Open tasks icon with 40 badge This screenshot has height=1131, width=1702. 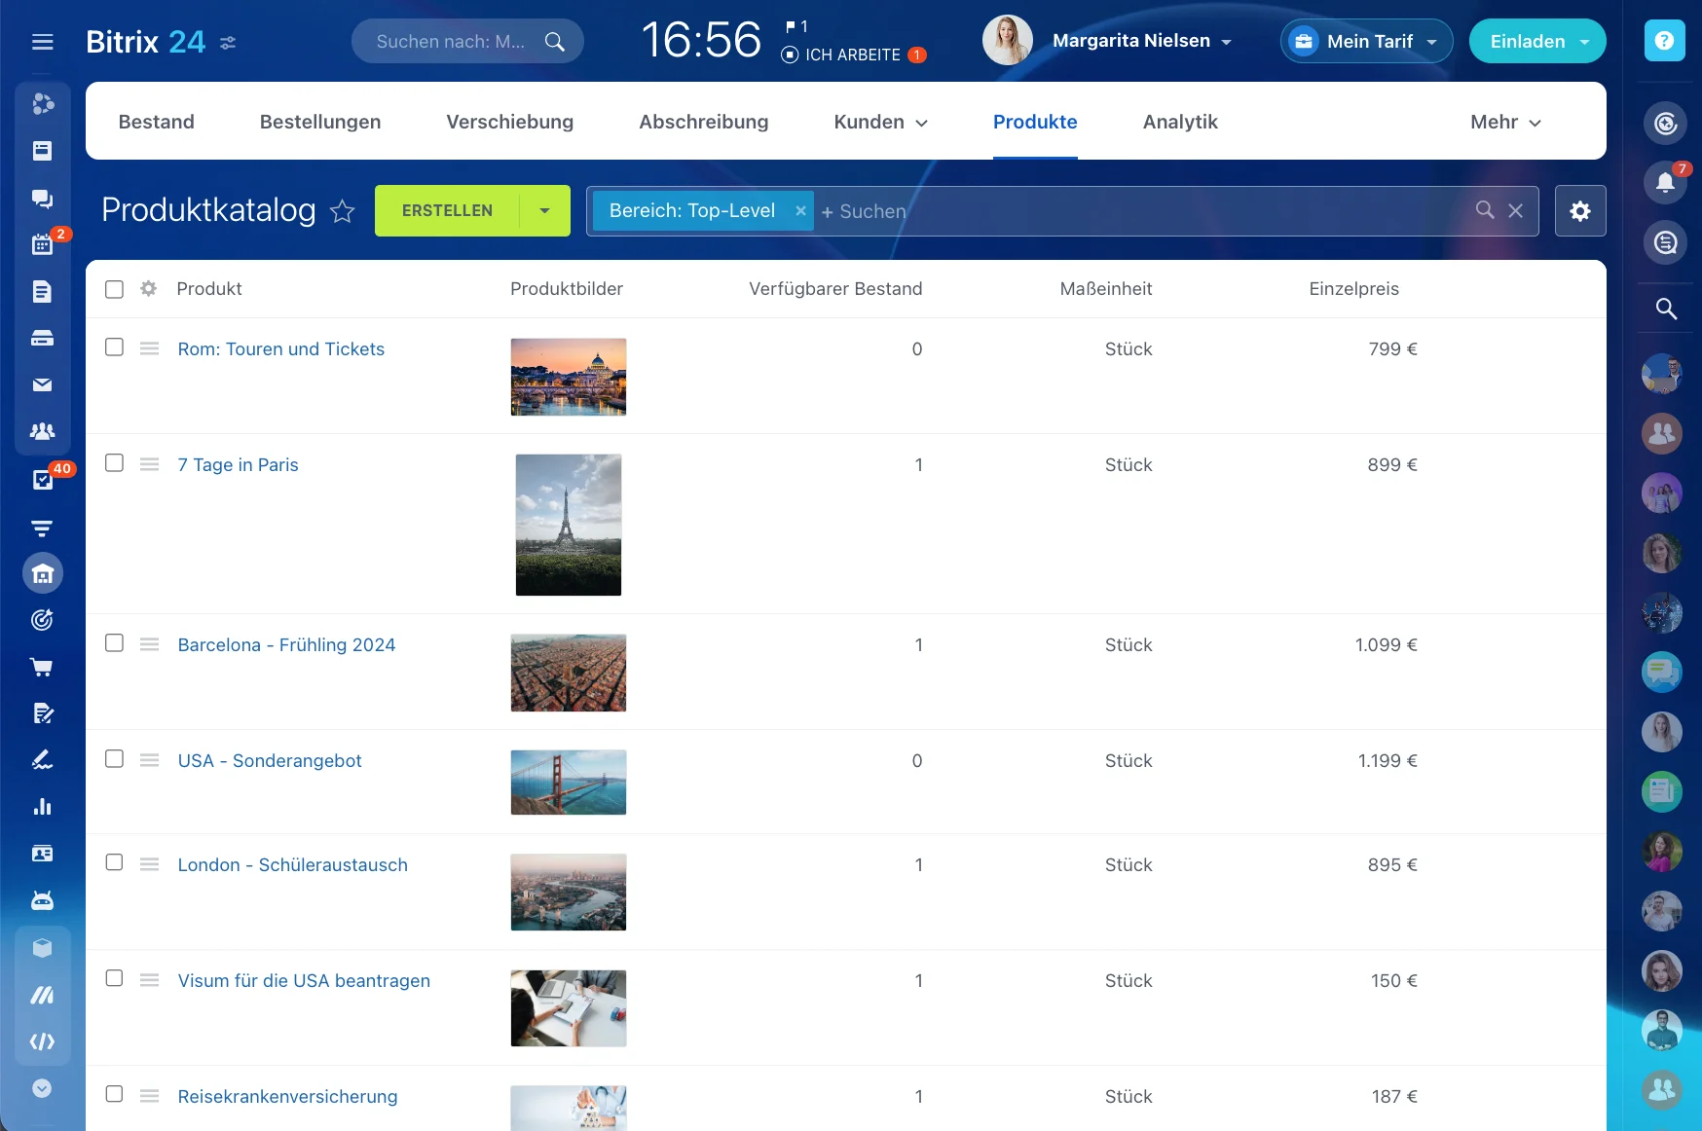[x=42, y=480]
